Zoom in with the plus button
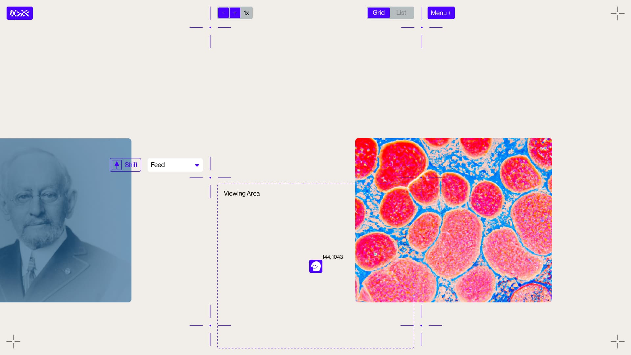This screenshot has height=355, width=631. click(x=235, y=13)
